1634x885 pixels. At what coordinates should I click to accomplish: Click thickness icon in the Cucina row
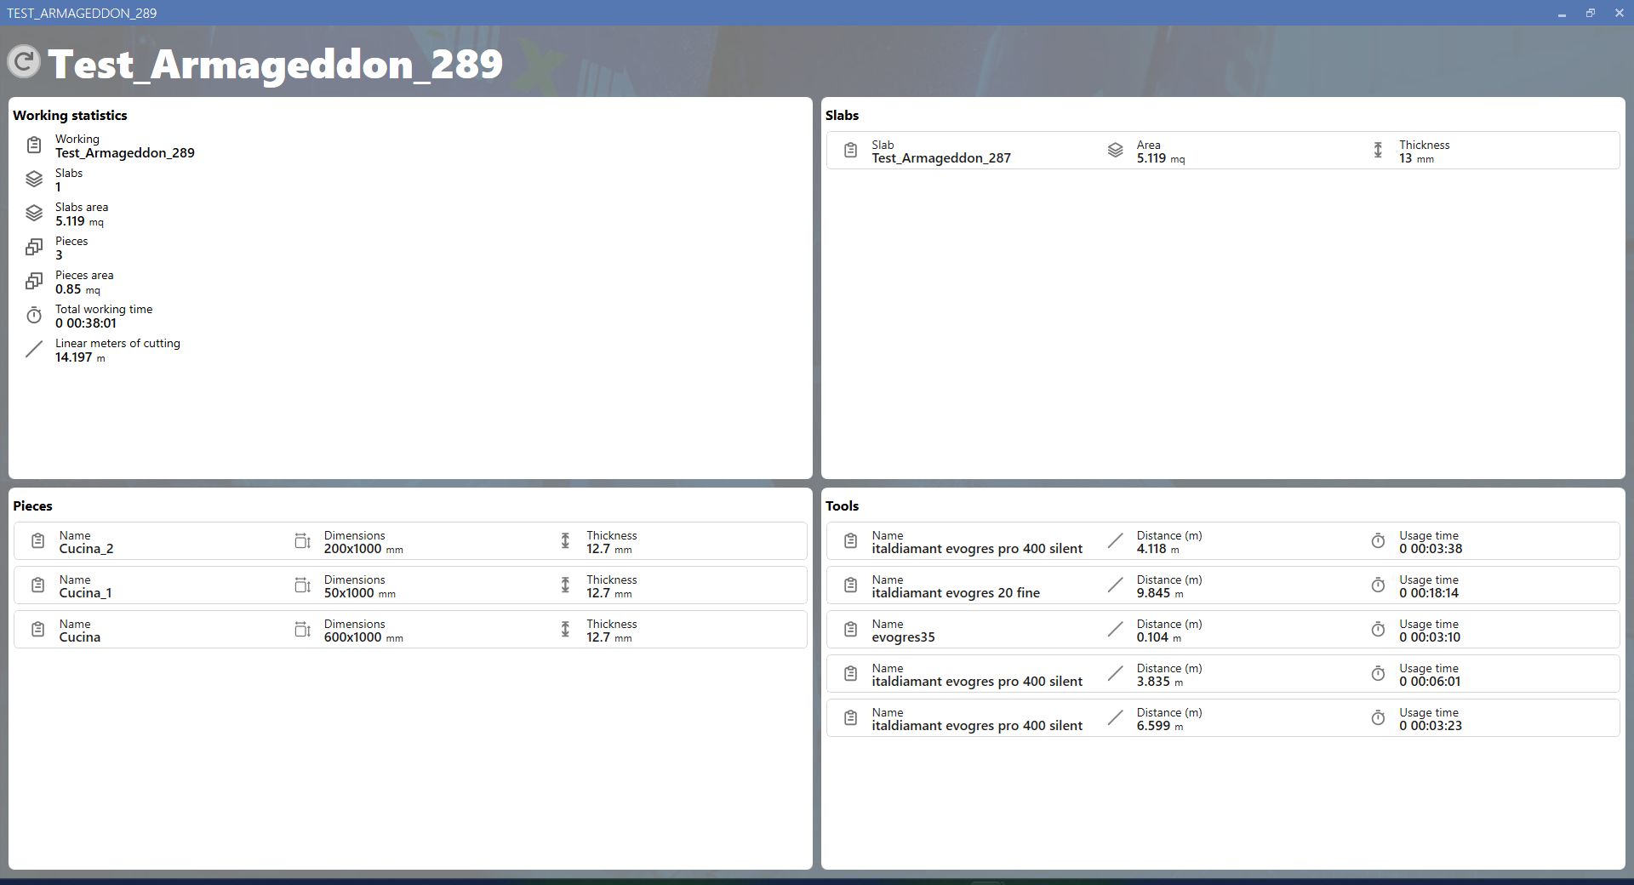point(565,630)
